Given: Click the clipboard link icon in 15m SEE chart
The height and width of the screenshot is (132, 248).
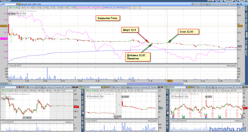Looking at the screenshot, I should click(x=104, y=87).
